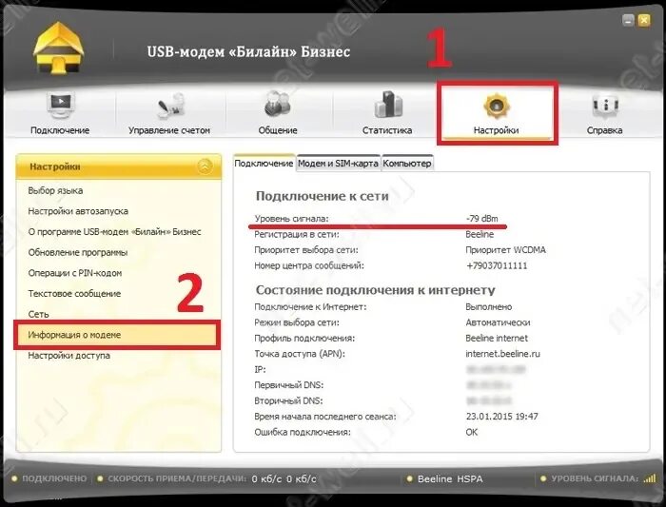This screenshot has height=507, width=666.
Task: Click the Автоматически network mode value
Action: pos(498,322)
